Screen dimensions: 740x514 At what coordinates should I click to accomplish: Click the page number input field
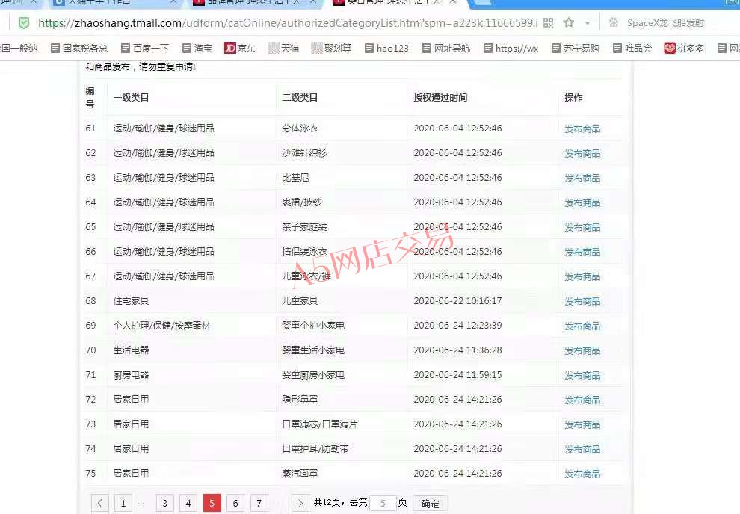pos(383,503)
